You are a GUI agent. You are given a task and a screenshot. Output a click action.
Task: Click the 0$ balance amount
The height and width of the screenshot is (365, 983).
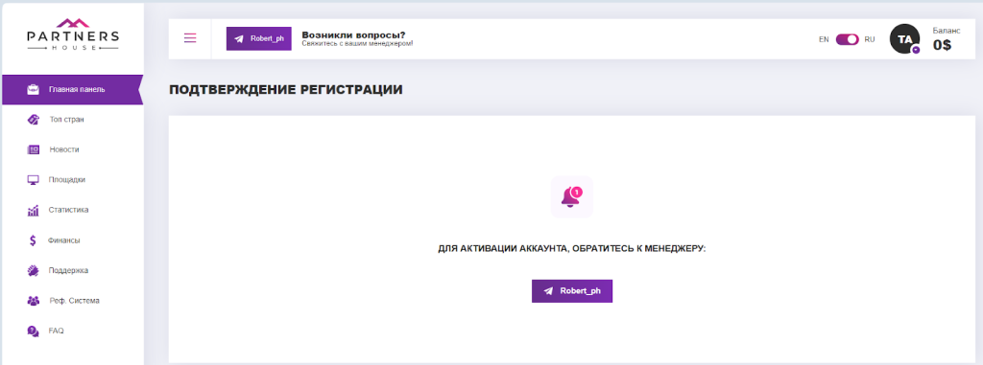(942, 45)
